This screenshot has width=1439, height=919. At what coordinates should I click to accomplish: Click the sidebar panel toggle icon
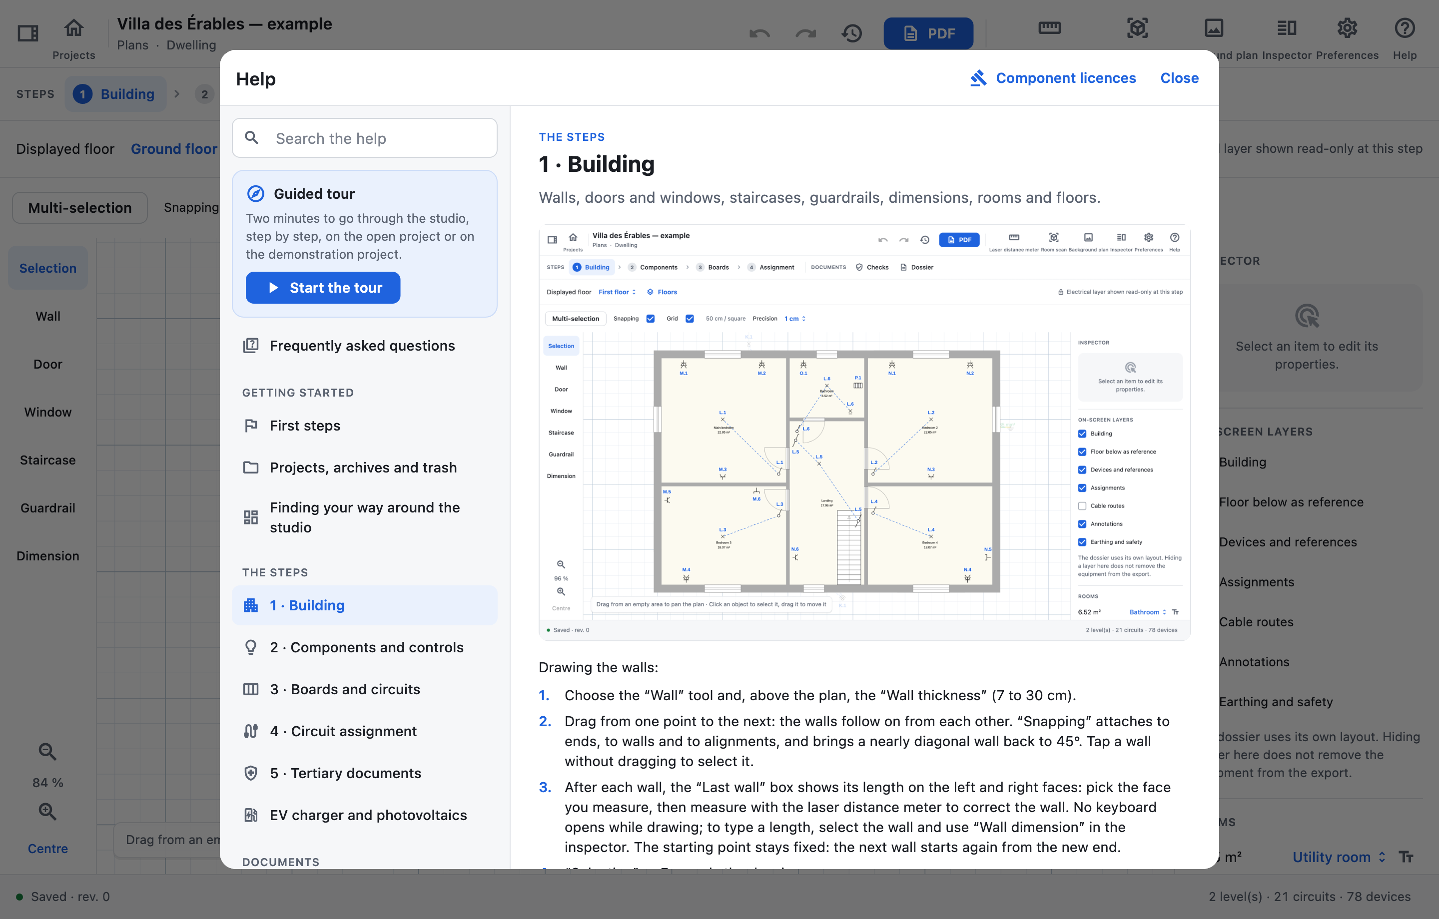coord(27,33)
